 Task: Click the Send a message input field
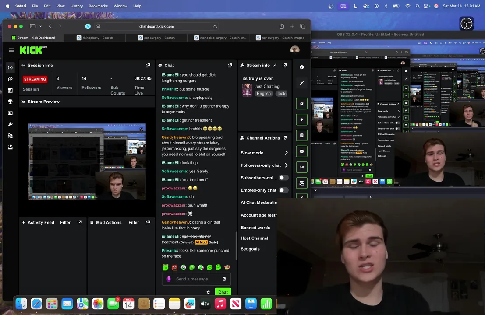196,279
